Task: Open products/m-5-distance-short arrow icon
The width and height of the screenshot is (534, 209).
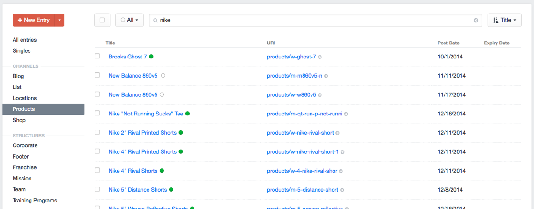Action: (x=342, y=190)
